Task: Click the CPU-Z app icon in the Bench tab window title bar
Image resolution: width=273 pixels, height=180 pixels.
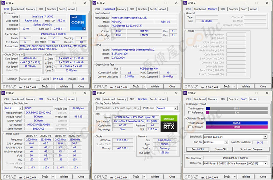Action: (x=185, y=93)
